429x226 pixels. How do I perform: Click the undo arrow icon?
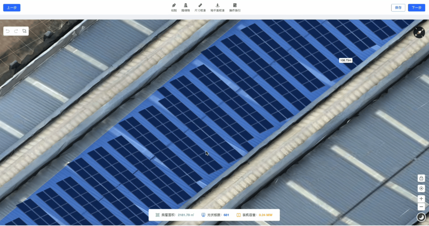(x=8, y=31)
